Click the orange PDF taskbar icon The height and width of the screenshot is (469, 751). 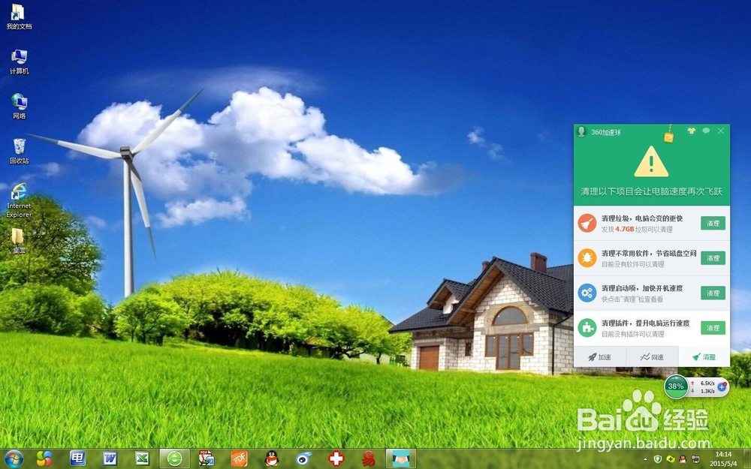(239, 459)
